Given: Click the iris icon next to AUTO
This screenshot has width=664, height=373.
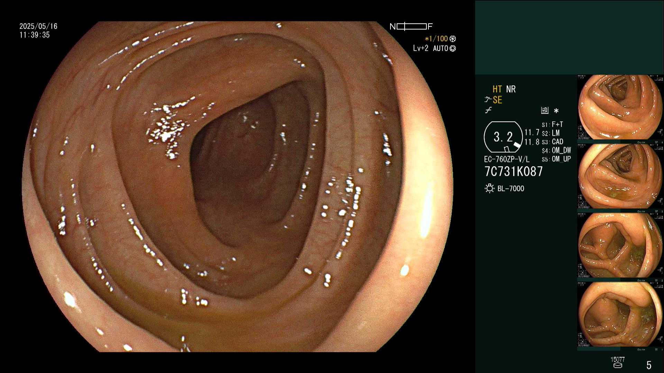Looking at the screenshot, I should [453, 49].
